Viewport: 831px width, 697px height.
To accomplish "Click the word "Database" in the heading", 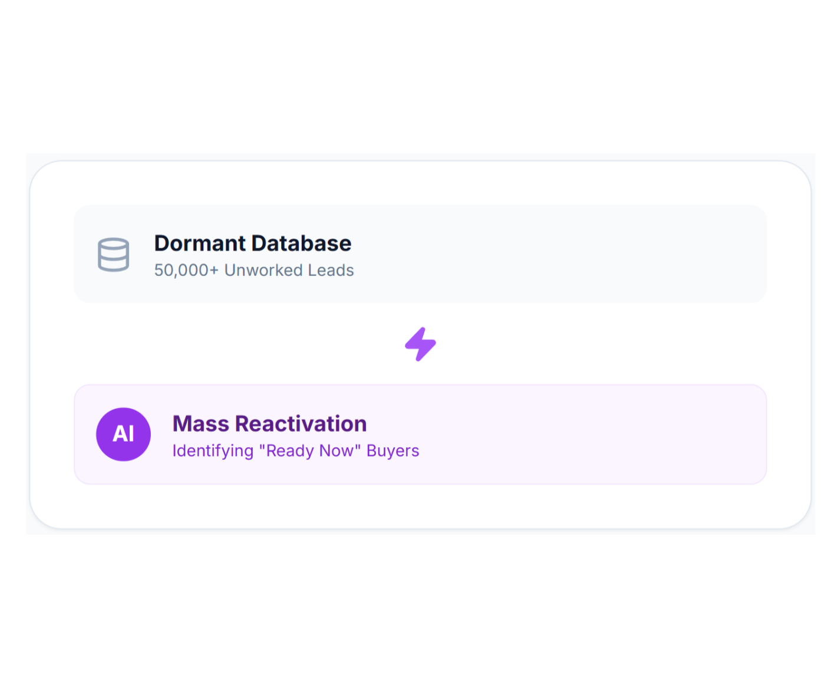I will (301, 244).
